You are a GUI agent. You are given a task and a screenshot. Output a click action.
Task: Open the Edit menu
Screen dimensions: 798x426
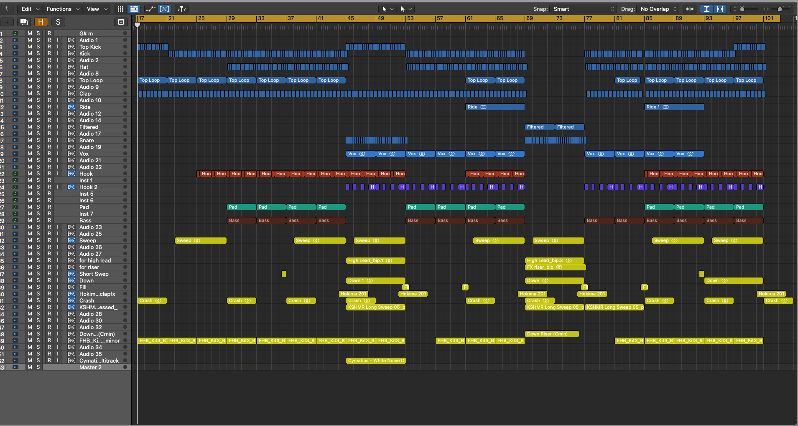point(30,9)
